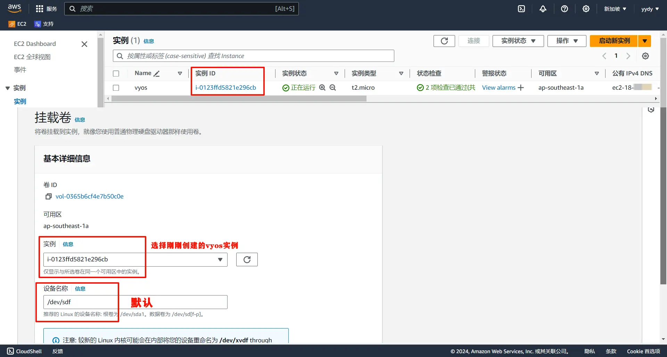Go to next page of instances
Viewport: 667px width, 357px height.
coord(628,56)
